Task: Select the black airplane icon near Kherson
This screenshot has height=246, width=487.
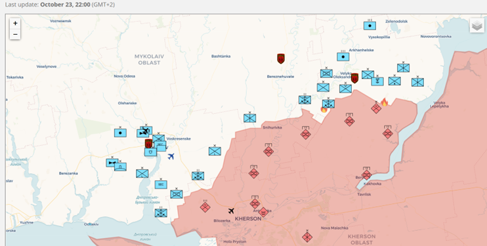Action: [231, 211]
